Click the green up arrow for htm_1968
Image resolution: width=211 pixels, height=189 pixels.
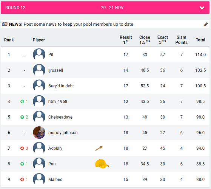click(x=22, y=101)
